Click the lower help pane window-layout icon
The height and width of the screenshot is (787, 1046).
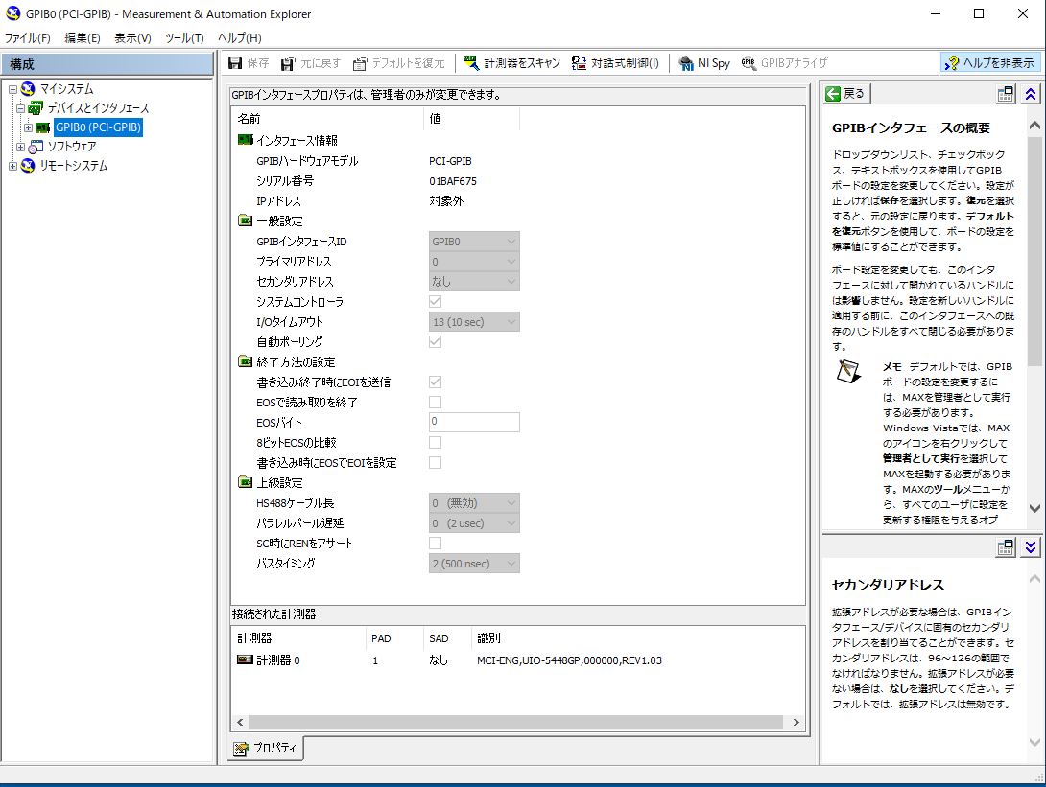pyautogui.click(x=1006, y=547)
